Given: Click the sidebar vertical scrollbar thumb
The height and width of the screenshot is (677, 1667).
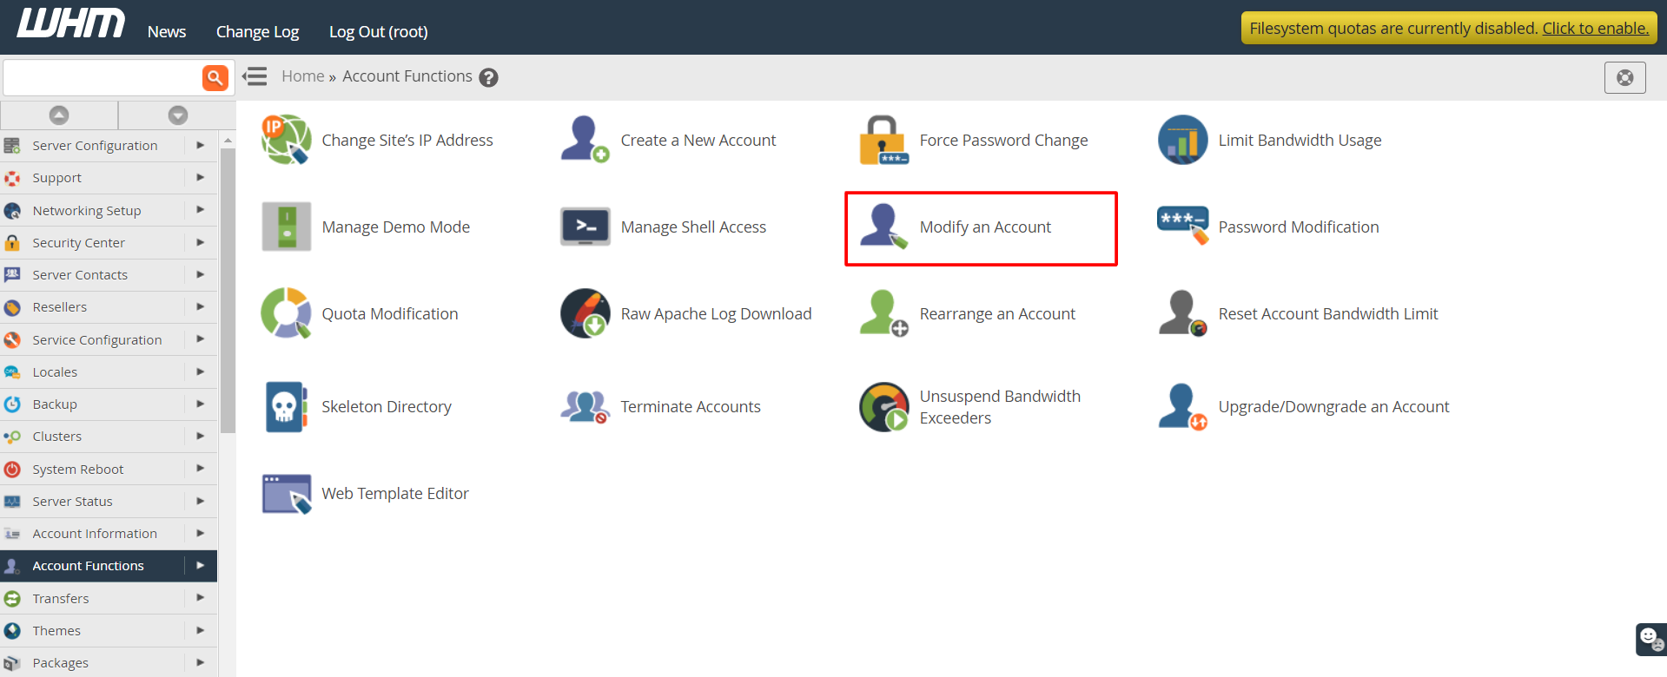Looking at the screenshot, I should [x=228, y=291].
